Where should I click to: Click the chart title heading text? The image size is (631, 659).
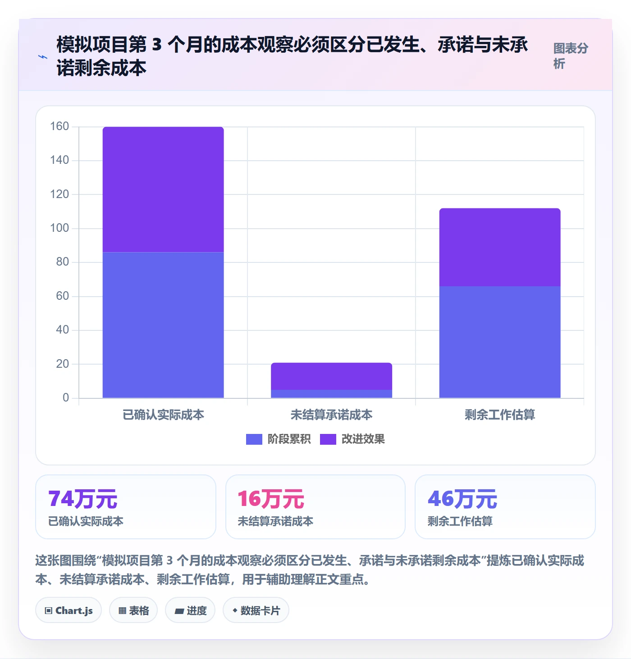coord(292,56)
